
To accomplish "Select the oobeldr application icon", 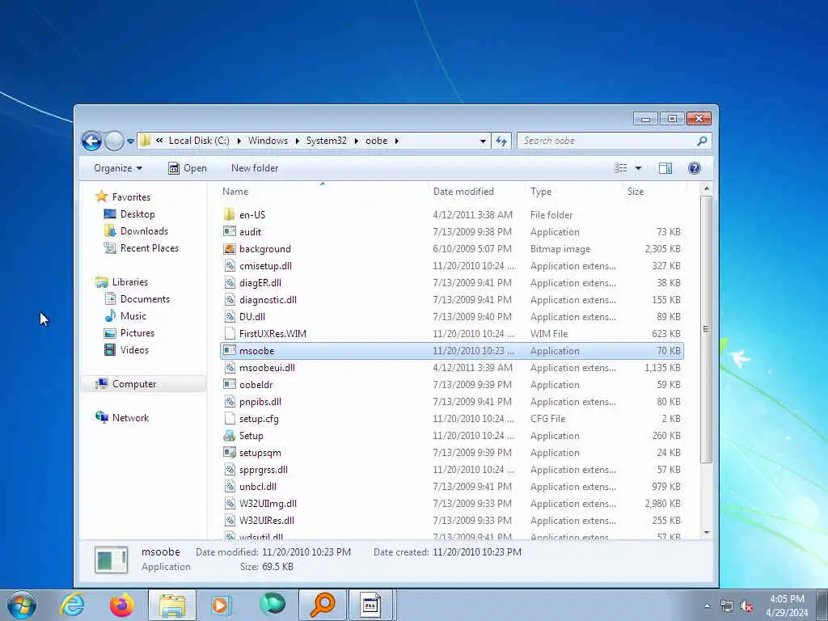I will pos(229,384).
